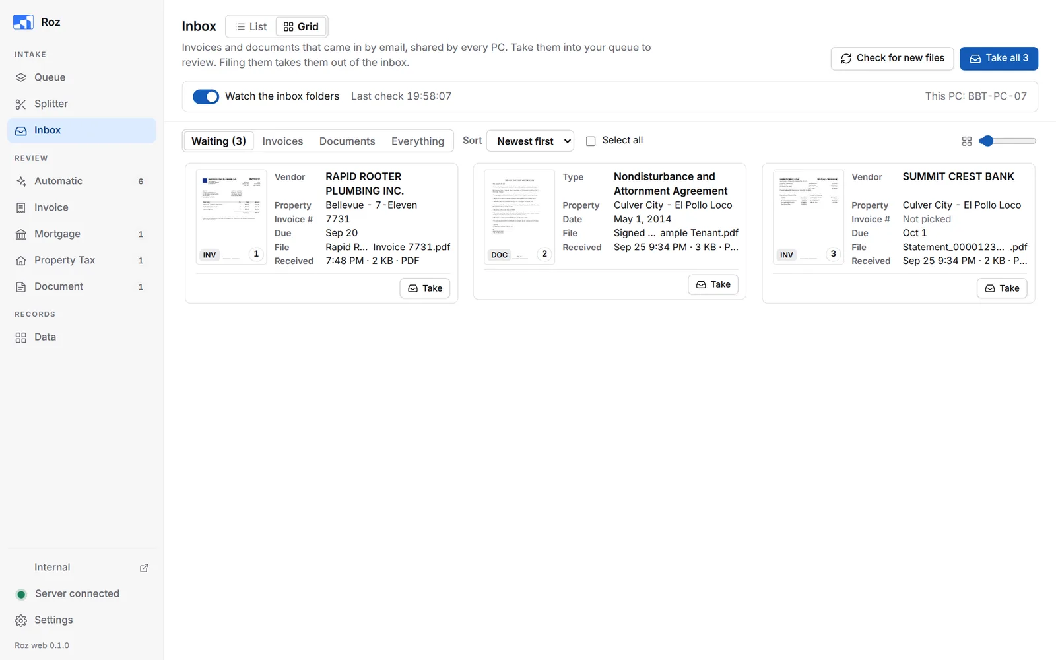Image resolution: width=1056 pixels, height=660 pixels.
Task: Click the Document page icon in sidebar
Action: coord(21,286)
